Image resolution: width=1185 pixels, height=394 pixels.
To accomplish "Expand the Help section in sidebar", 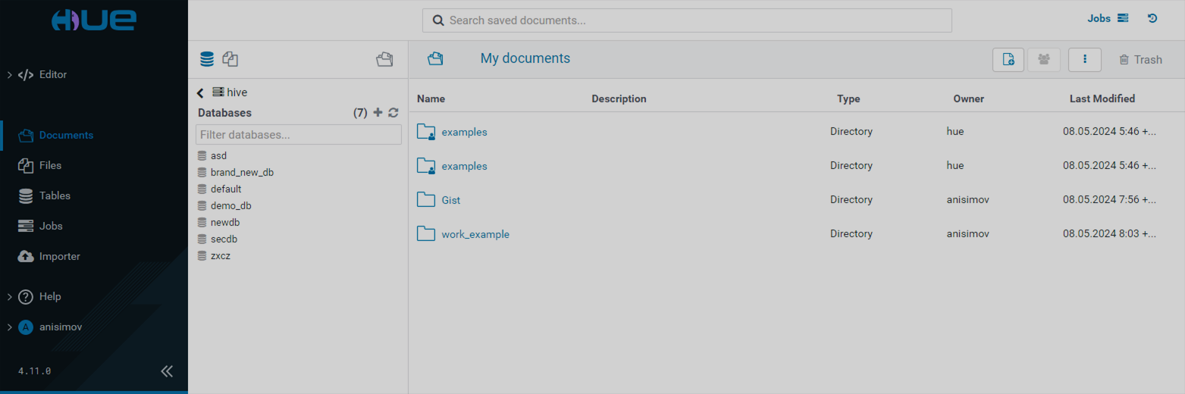I will [x=11, y=297].
